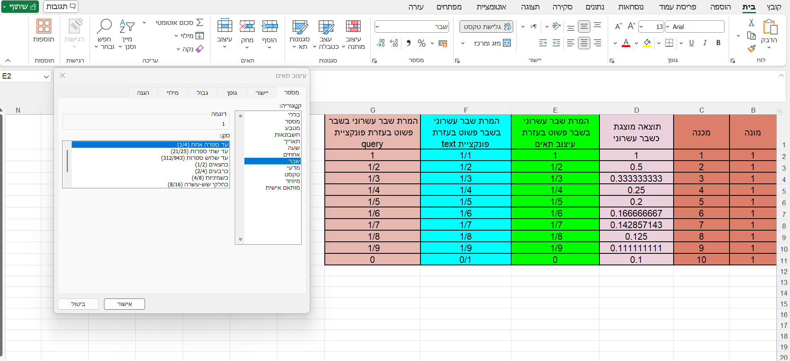Click the Insert cells (הוסף) icon

[270, 26]
